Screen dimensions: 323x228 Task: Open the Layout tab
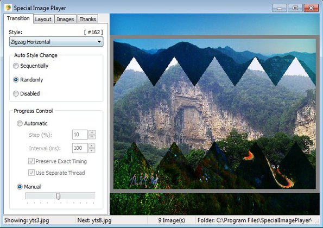pyautogui.click(x=43, y=19)
